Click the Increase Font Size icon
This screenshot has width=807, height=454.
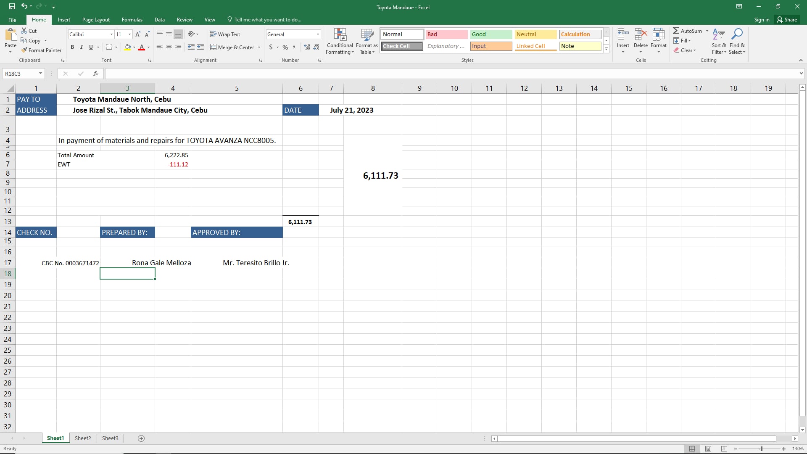tap(138, 34)
